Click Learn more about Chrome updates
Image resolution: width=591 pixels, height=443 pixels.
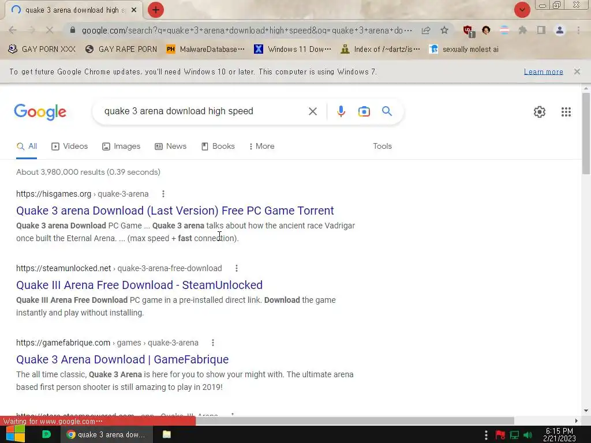543,72
